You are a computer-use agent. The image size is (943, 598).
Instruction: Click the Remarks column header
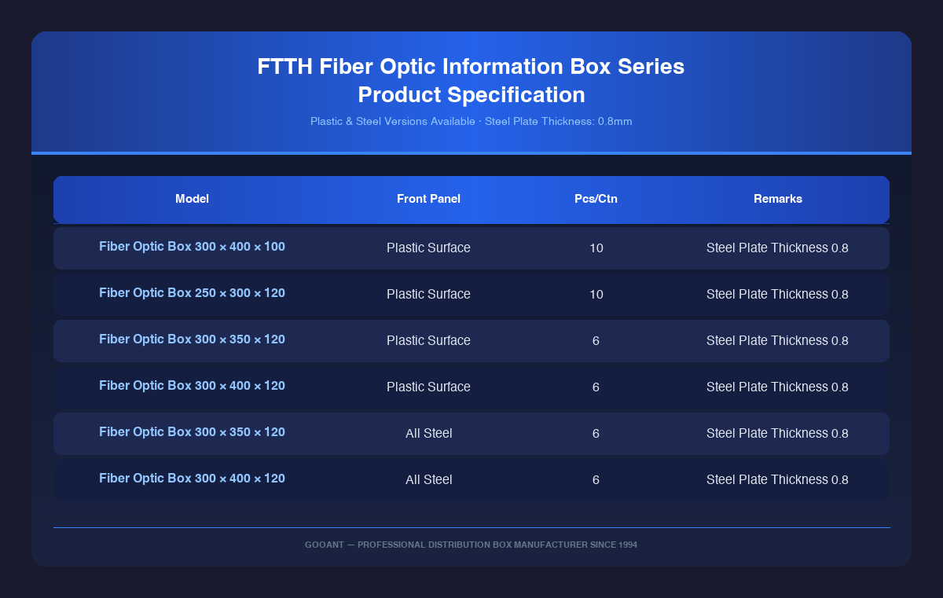click(x=777, y=199)
